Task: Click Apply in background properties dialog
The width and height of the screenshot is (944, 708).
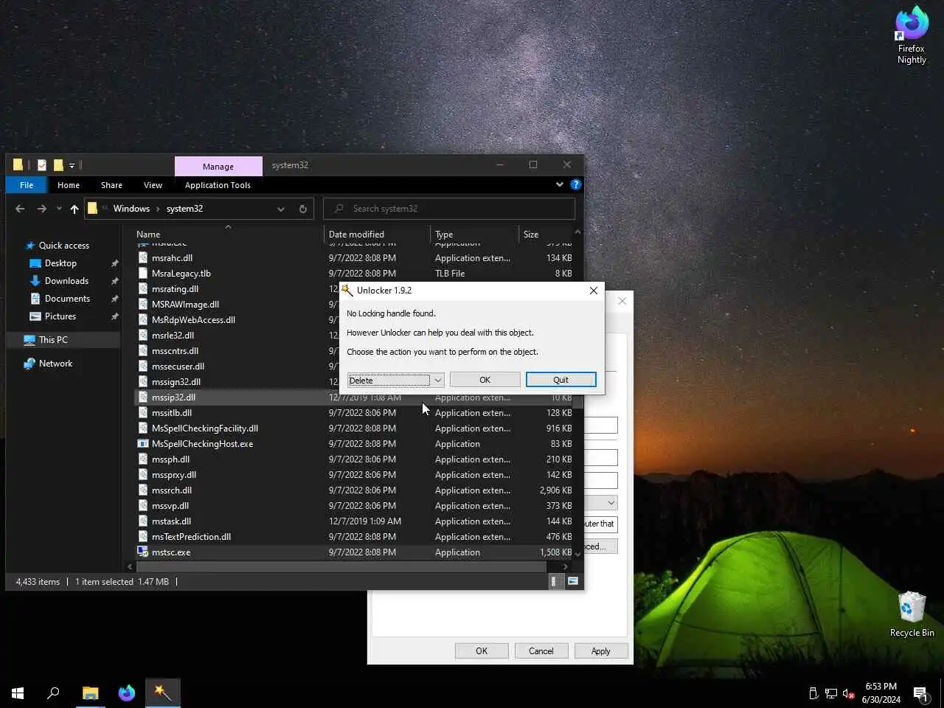Action: [600, 650]
